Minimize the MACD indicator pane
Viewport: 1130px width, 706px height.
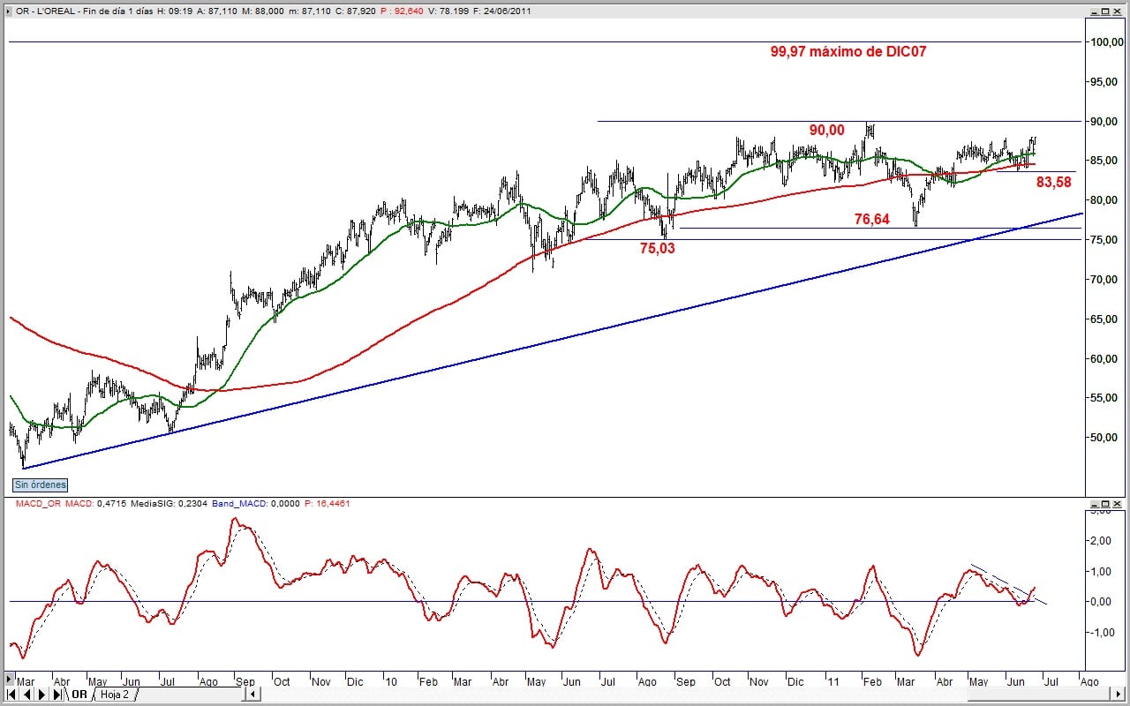click(1093, 503)
